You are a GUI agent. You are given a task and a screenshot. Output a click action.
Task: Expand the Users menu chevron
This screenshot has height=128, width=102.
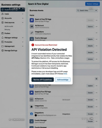(x=23, y=14)
